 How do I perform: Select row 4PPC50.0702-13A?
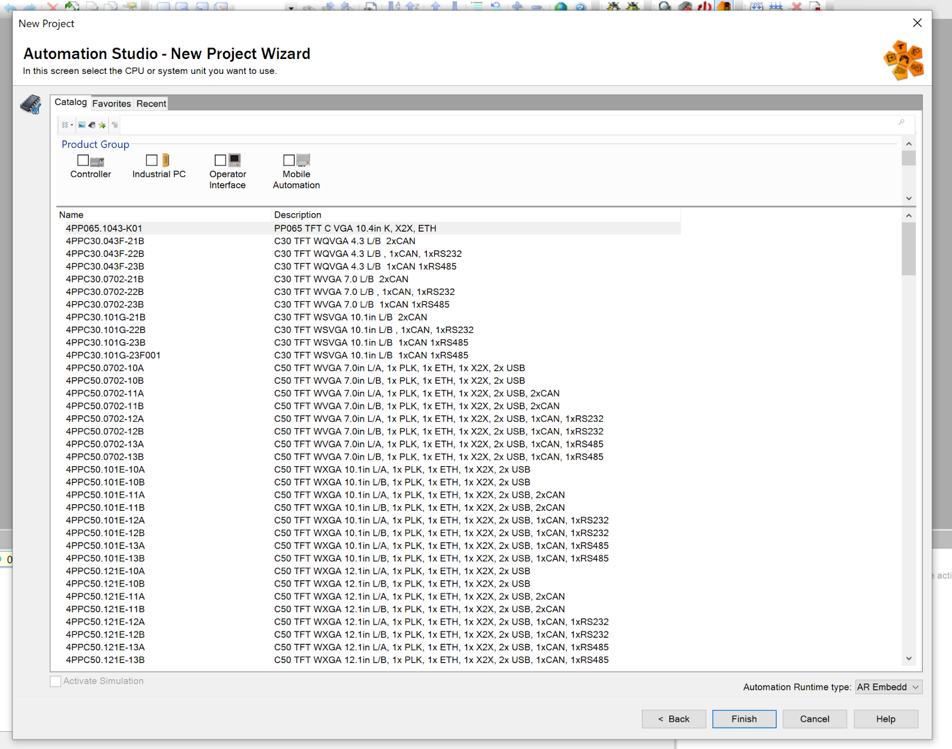tap(369, 444)
